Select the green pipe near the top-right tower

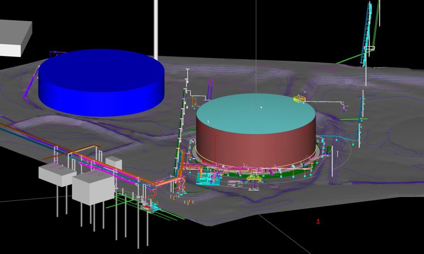click(349, 60)
